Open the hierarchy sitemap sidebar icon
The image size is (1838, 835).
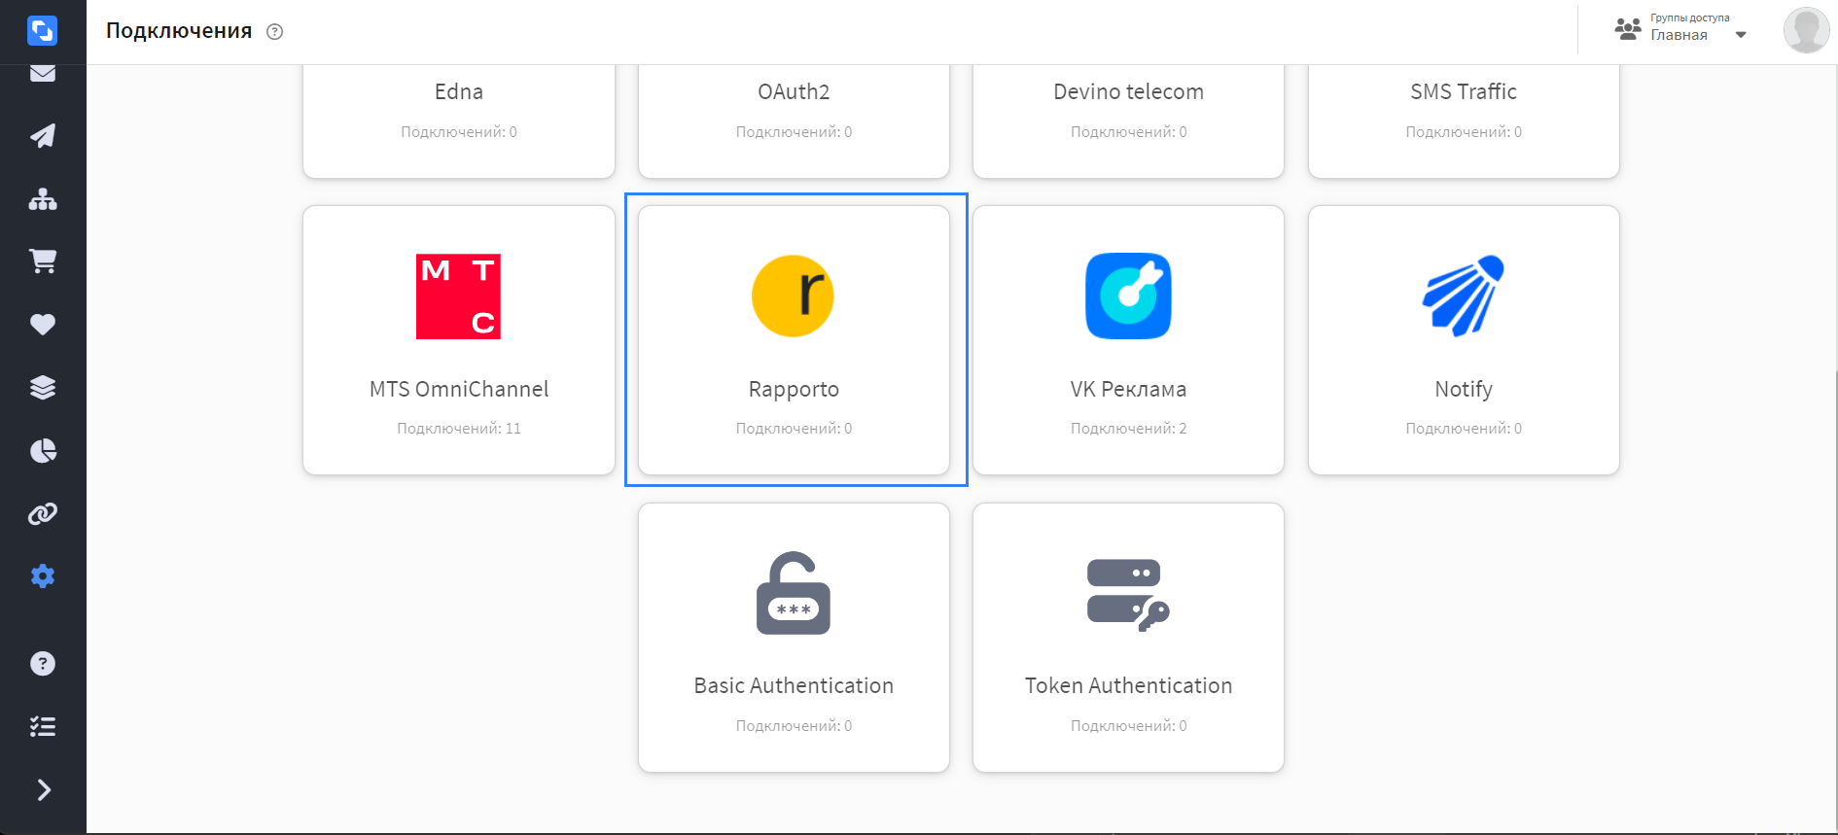(43, 199)
